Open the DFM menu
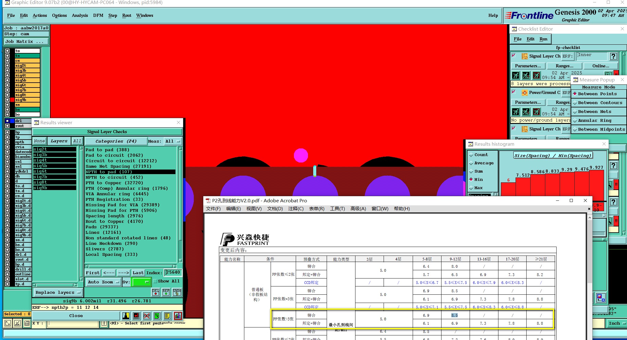Screen dimensions: 627x340 tap(98, 16)
